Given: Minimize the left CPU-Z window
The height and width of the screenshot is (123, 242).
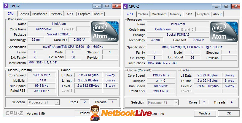Looking at the screenshot, I should pyautogui.click(x=97, y=6).
